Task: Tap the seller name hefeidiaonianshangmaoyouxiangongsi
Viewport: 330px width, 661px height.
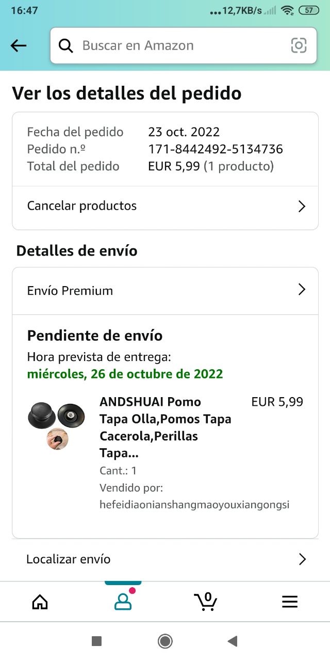Action: pos(194,505)
